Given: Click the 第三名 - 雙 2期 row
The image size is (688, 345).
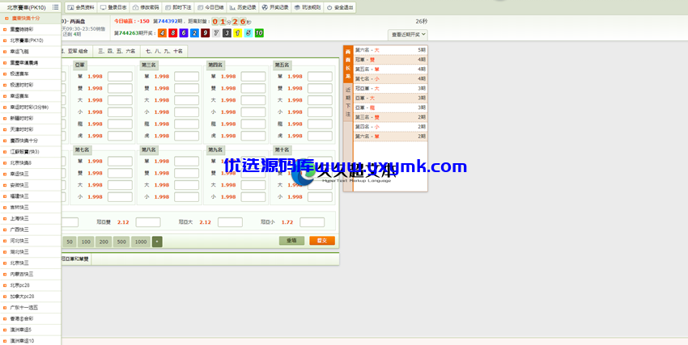Looking at the screenshot, I should coord(390,117).
